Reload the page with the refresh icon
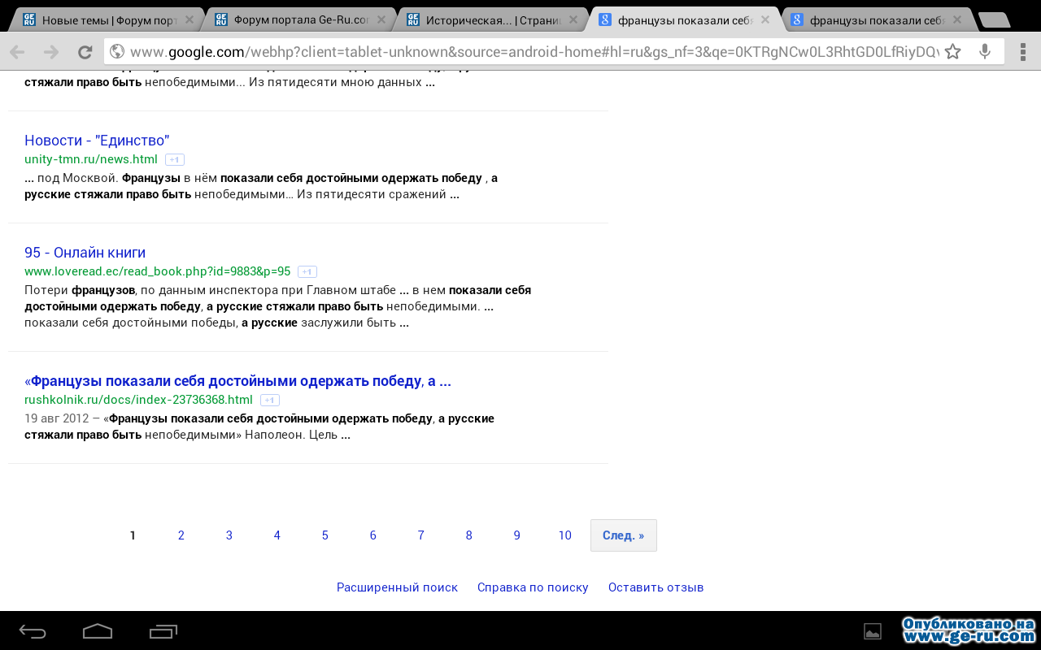 coord(85,52)
